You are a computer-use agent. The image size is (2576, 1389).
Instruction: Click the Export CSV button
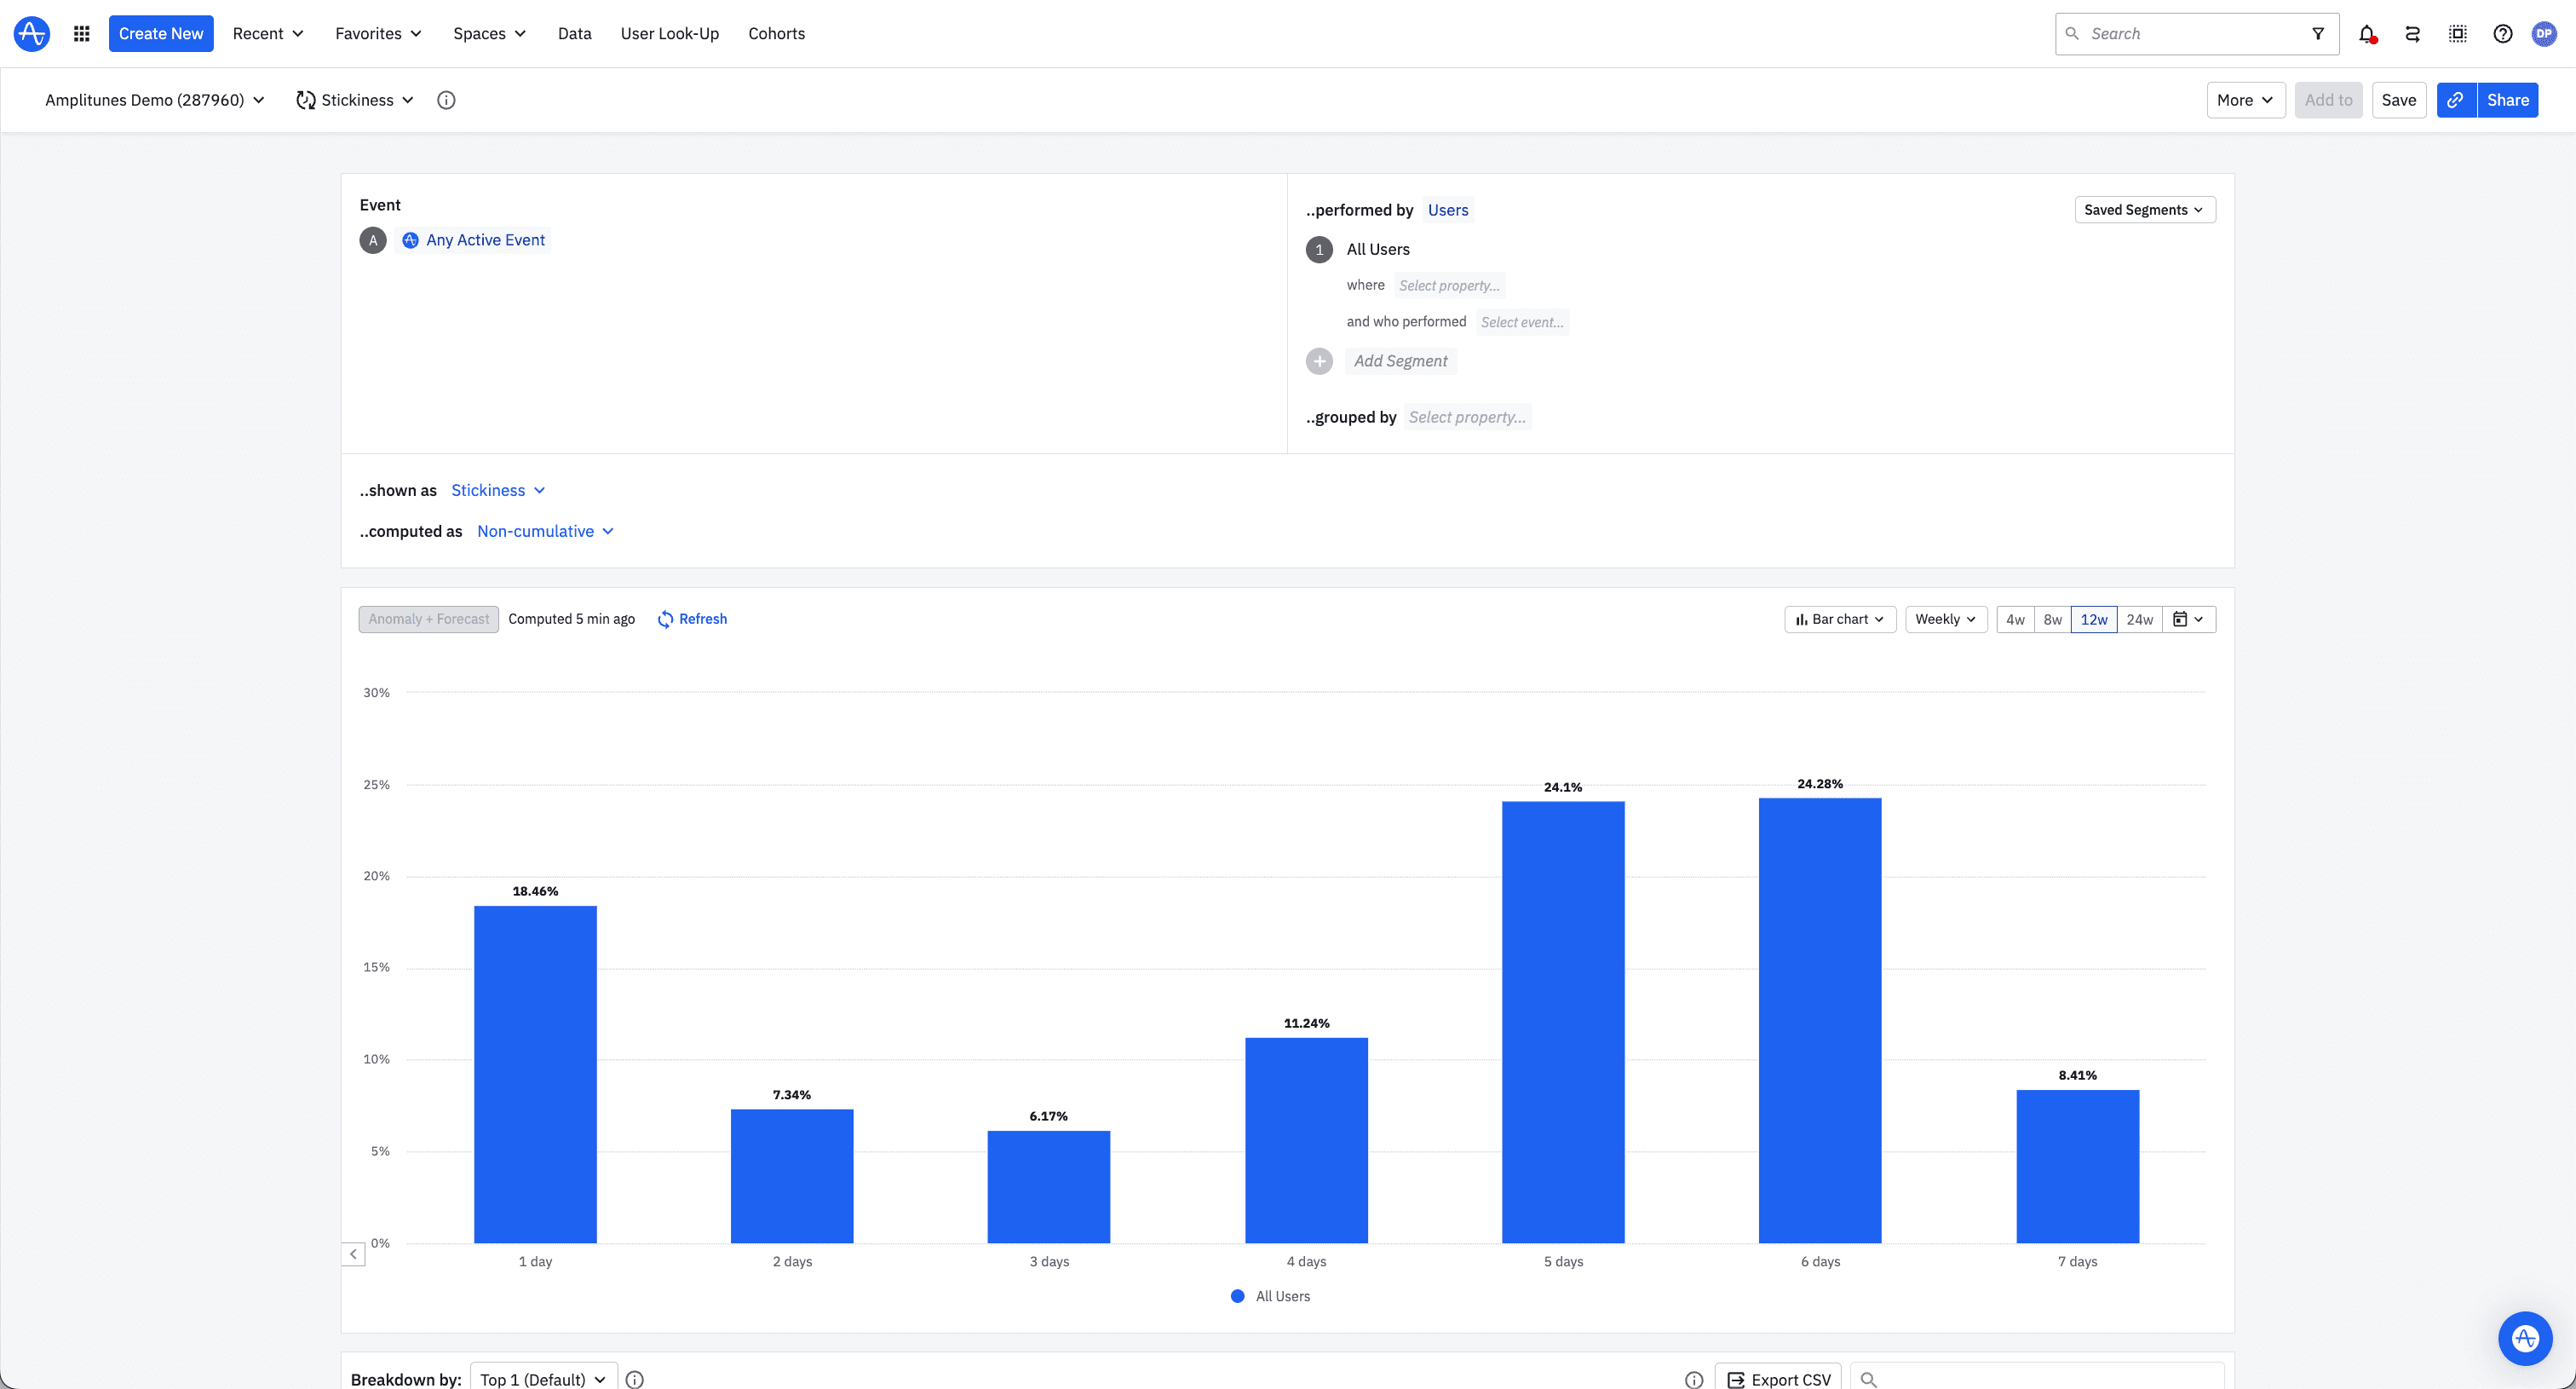pos(1778,1378)
